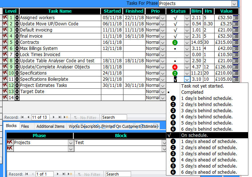Switch to the Files tab
252x177 pixels.
[25, 126]
